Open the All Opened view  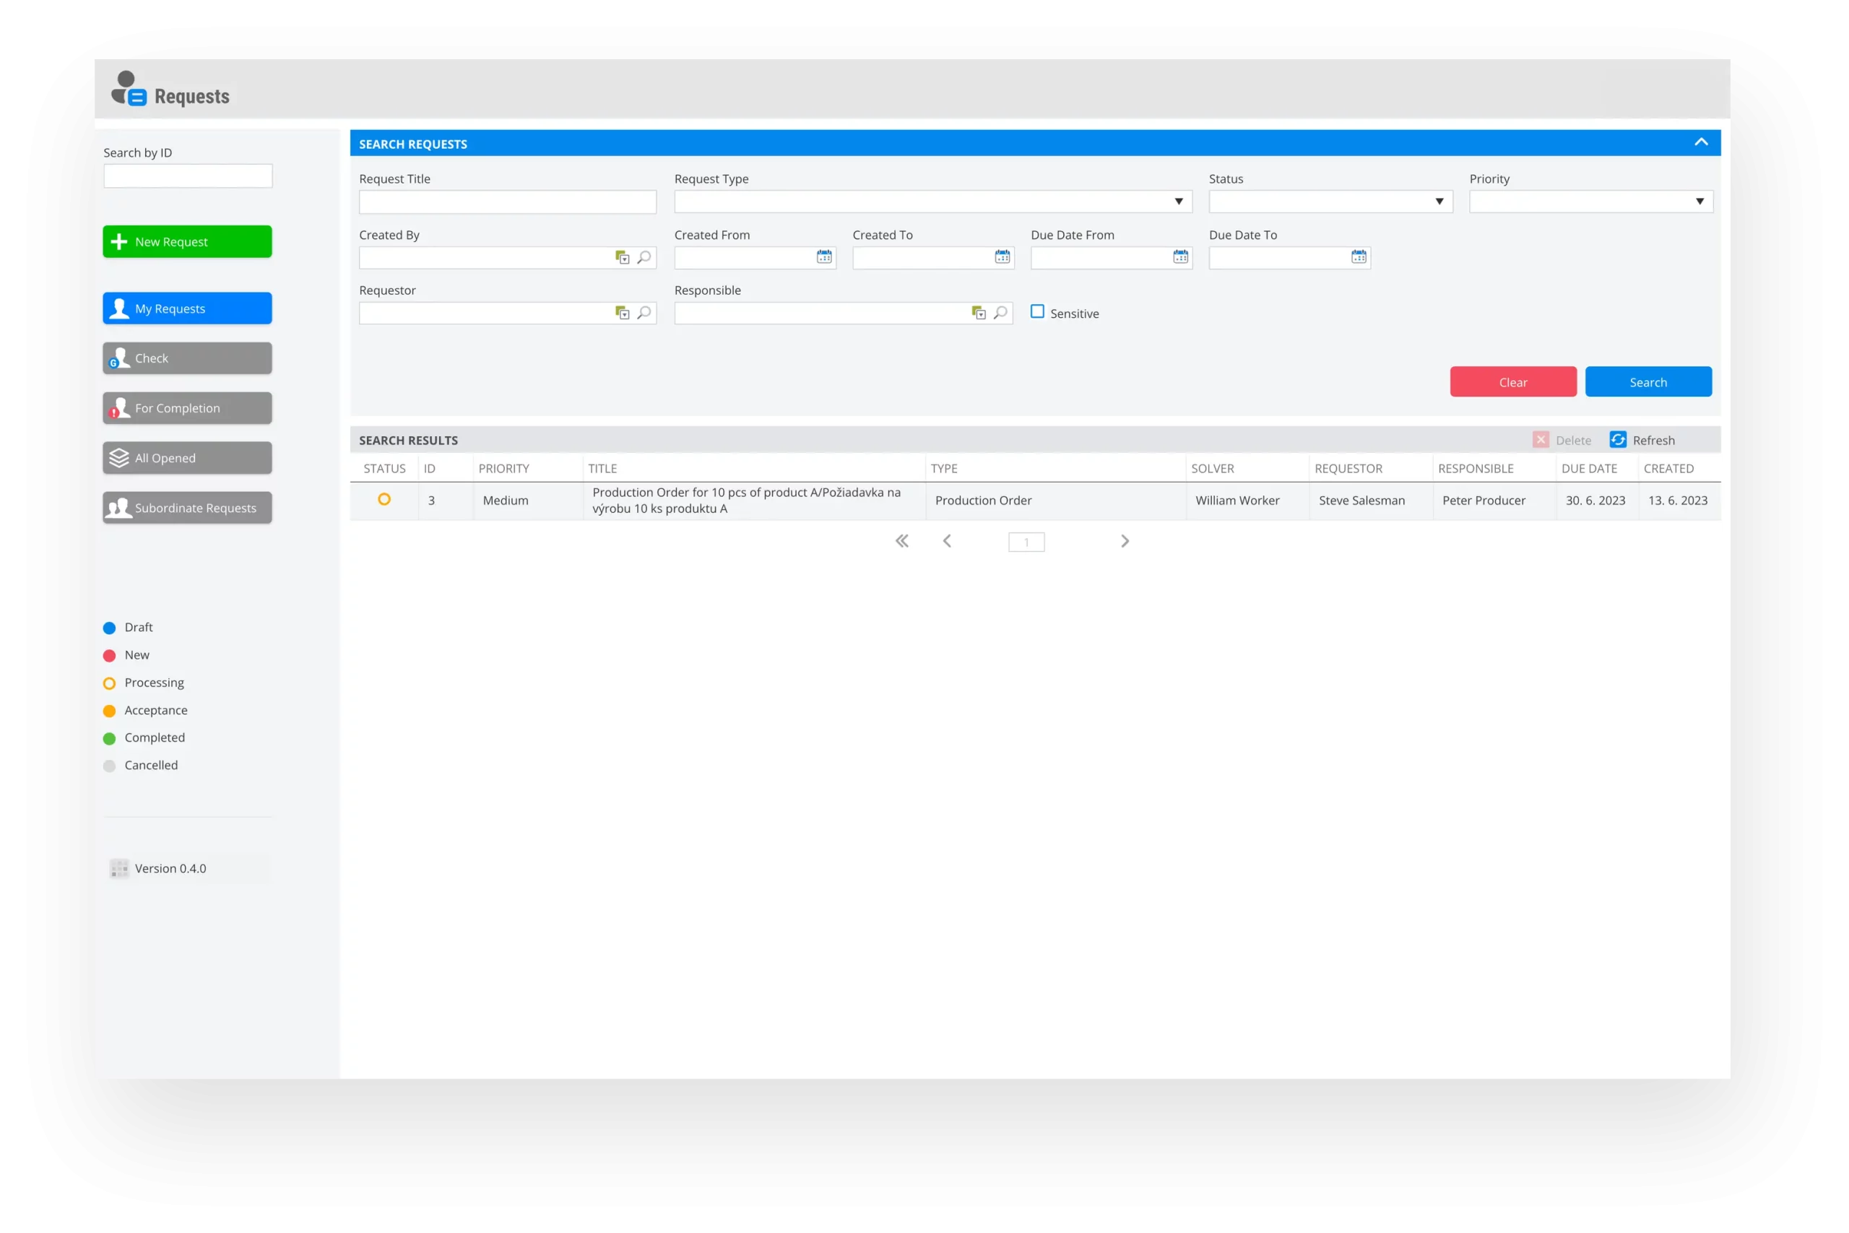187,458
